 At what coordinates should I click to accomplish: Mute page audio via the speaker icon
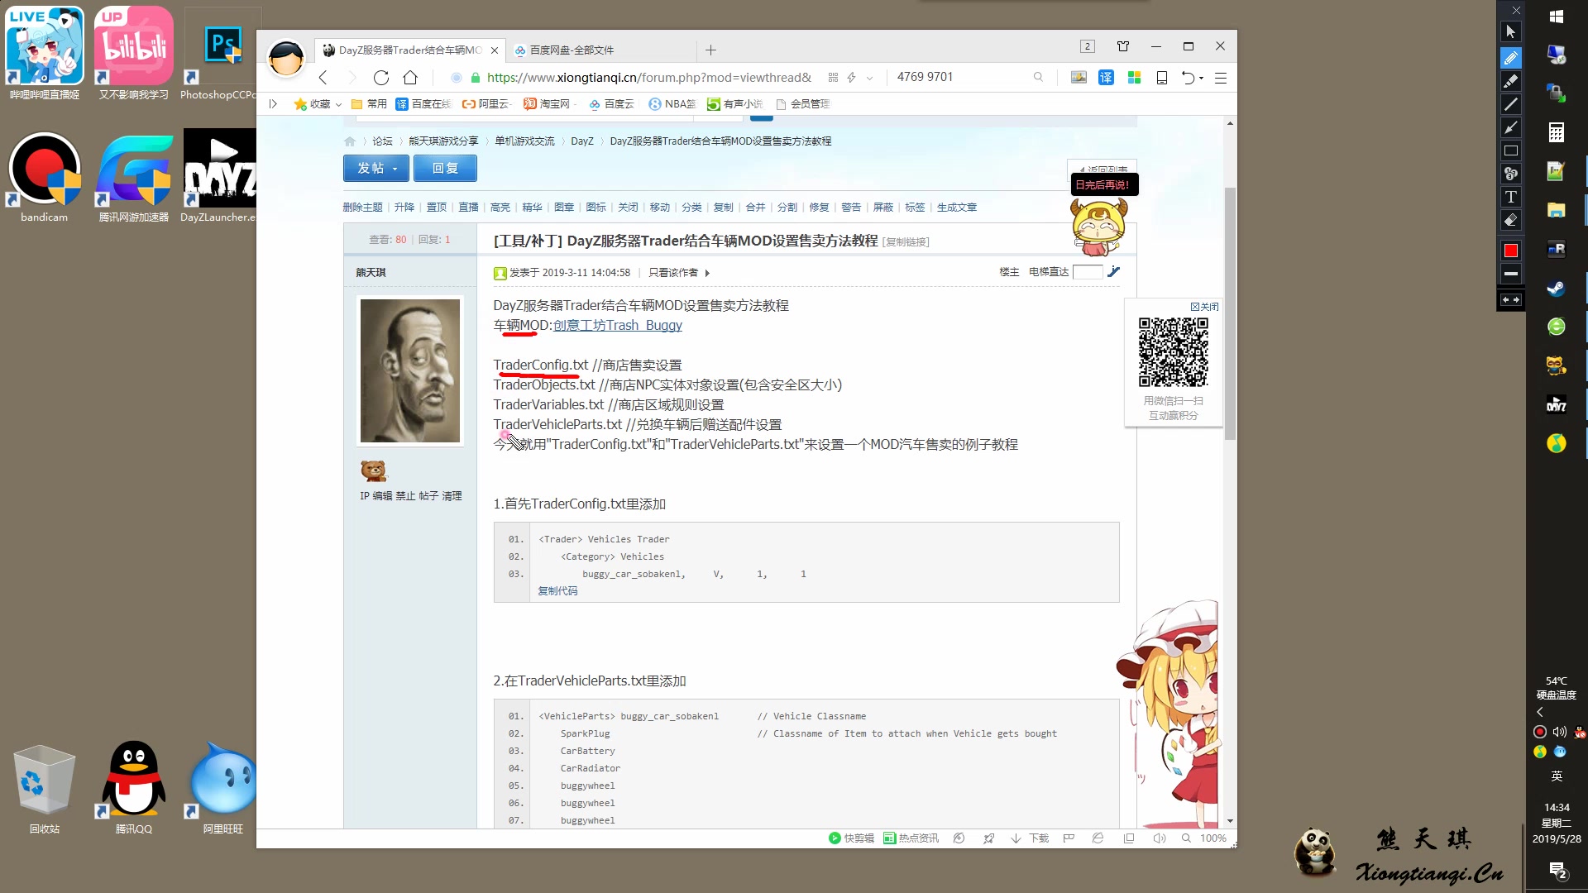pyautogui.click(x=1161, y=838)
